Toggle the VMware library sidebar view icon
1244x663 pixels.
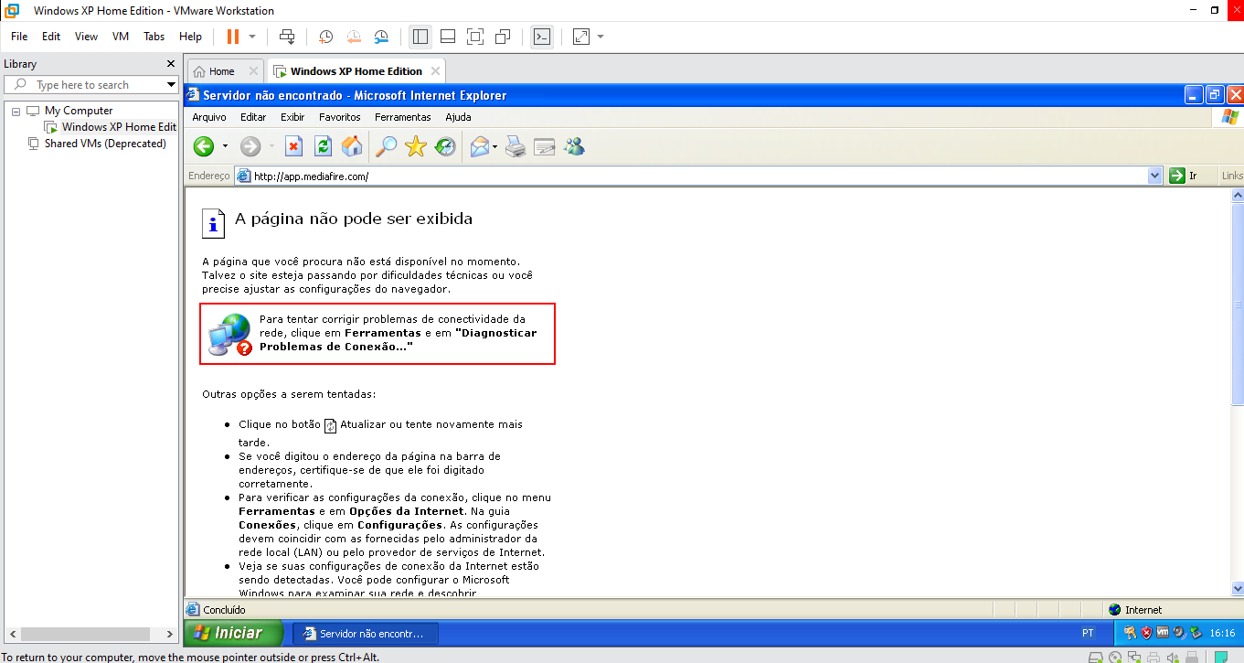pos(420,37)
